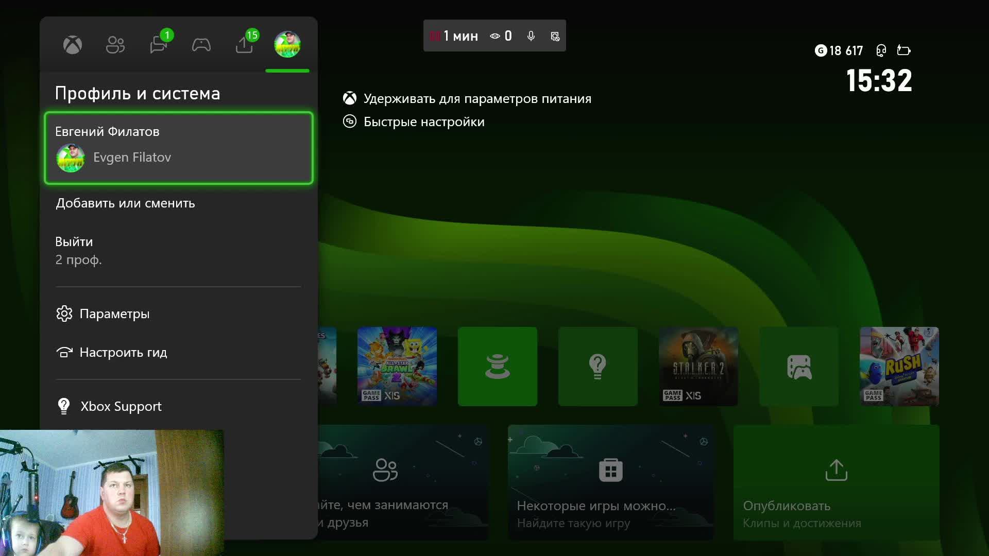Open chats and notifications tab

(158, 45)
